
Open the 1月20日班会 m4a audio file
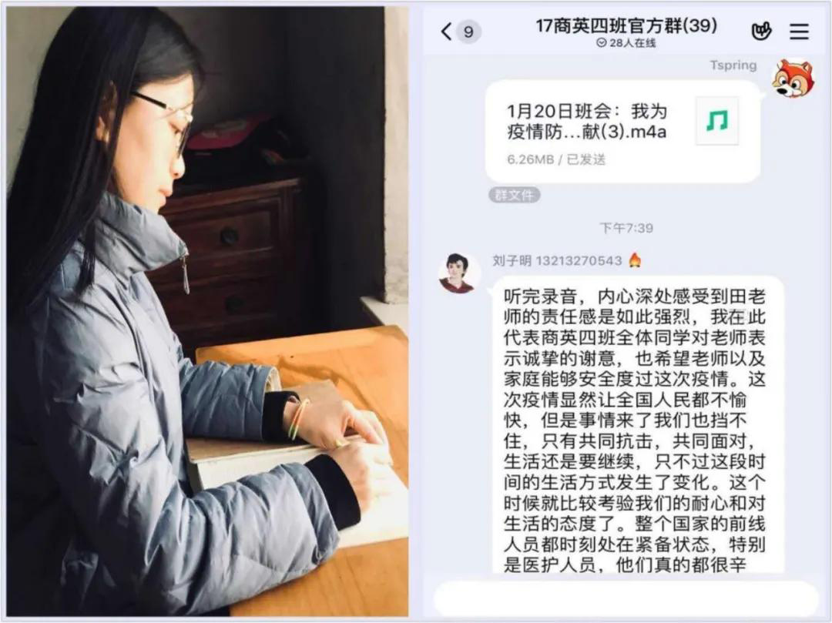(x=623, y=132)
